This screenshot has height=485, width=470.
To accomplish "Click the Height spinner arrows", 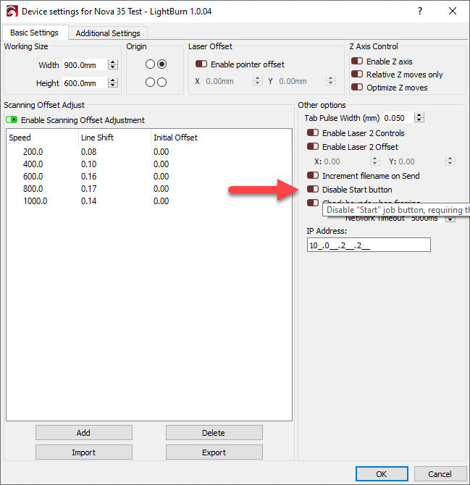I will click(x=113, y=83).
